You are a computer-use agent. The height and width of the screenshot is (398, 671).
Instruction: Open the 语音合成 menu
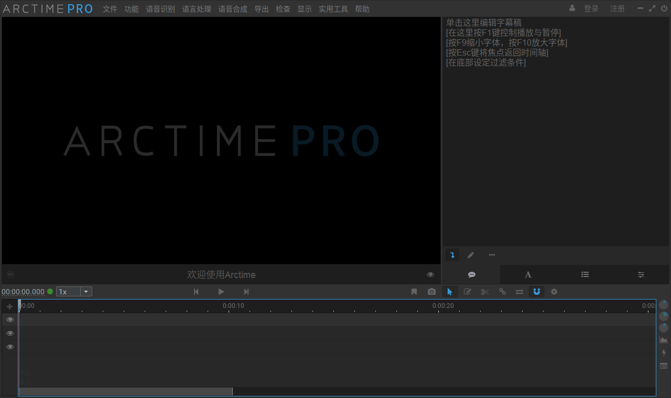click(233, 9)
